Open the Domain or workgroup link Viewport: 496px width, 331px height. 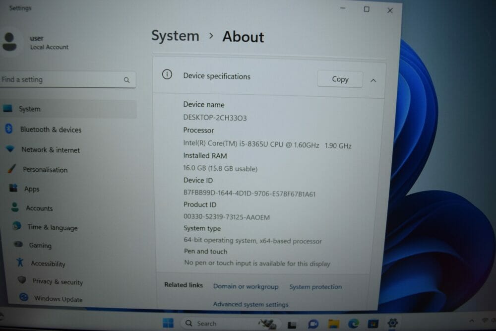[x=246, y=286]
